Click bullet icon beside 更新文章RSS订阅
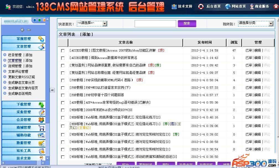The image size is (279, 168). [x=5, y=77]
